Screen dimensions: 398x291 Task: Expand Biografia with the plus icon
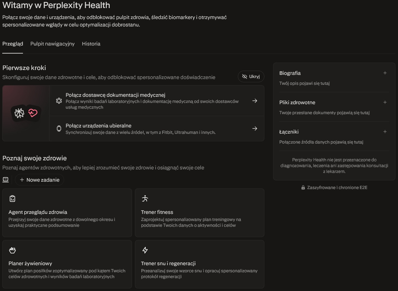[385, 73]
